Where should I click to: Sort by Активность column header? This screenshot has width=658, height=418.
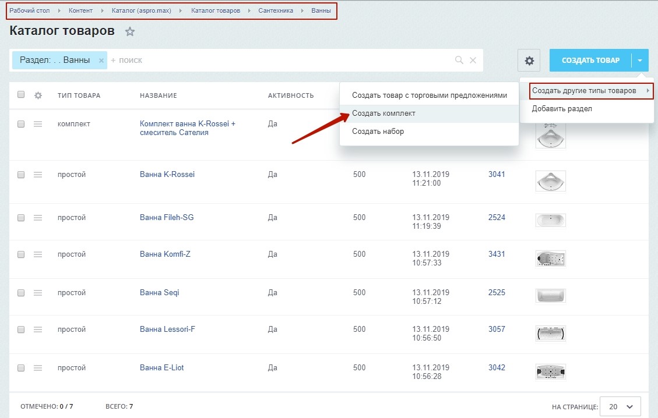291,95
